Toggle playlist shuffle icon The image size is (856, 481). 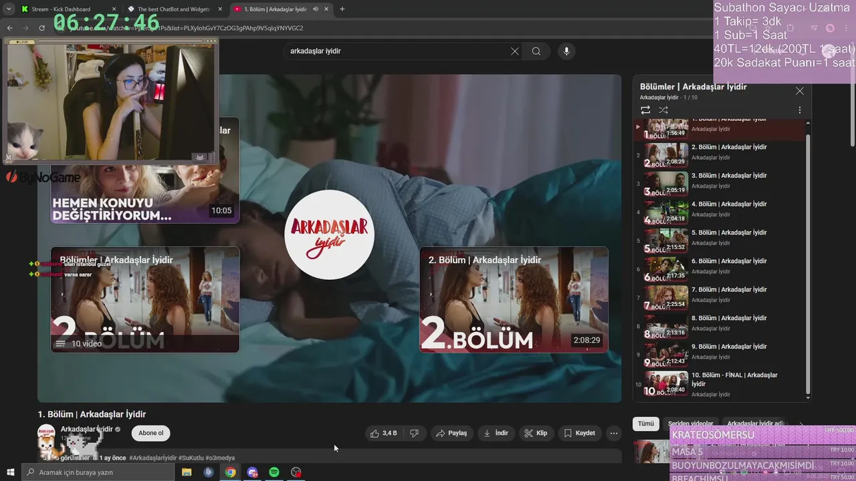pyautogui.click(x=663, y=110)
